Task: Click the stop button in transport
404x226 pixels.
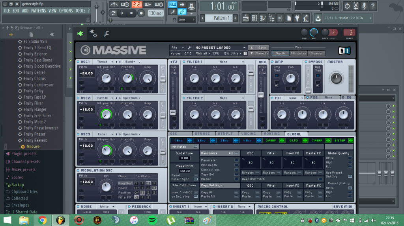Action: [132, 13]
